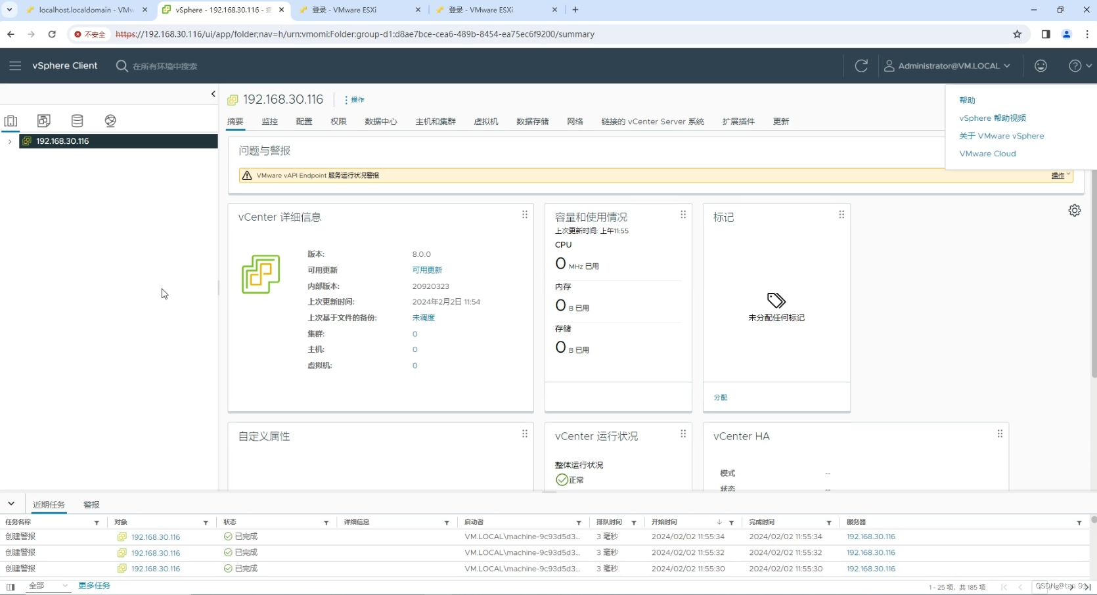Open server link for 11:55:34 task
The height and width of the screenshot is (595, 1097).
click(x=870, y=537)
